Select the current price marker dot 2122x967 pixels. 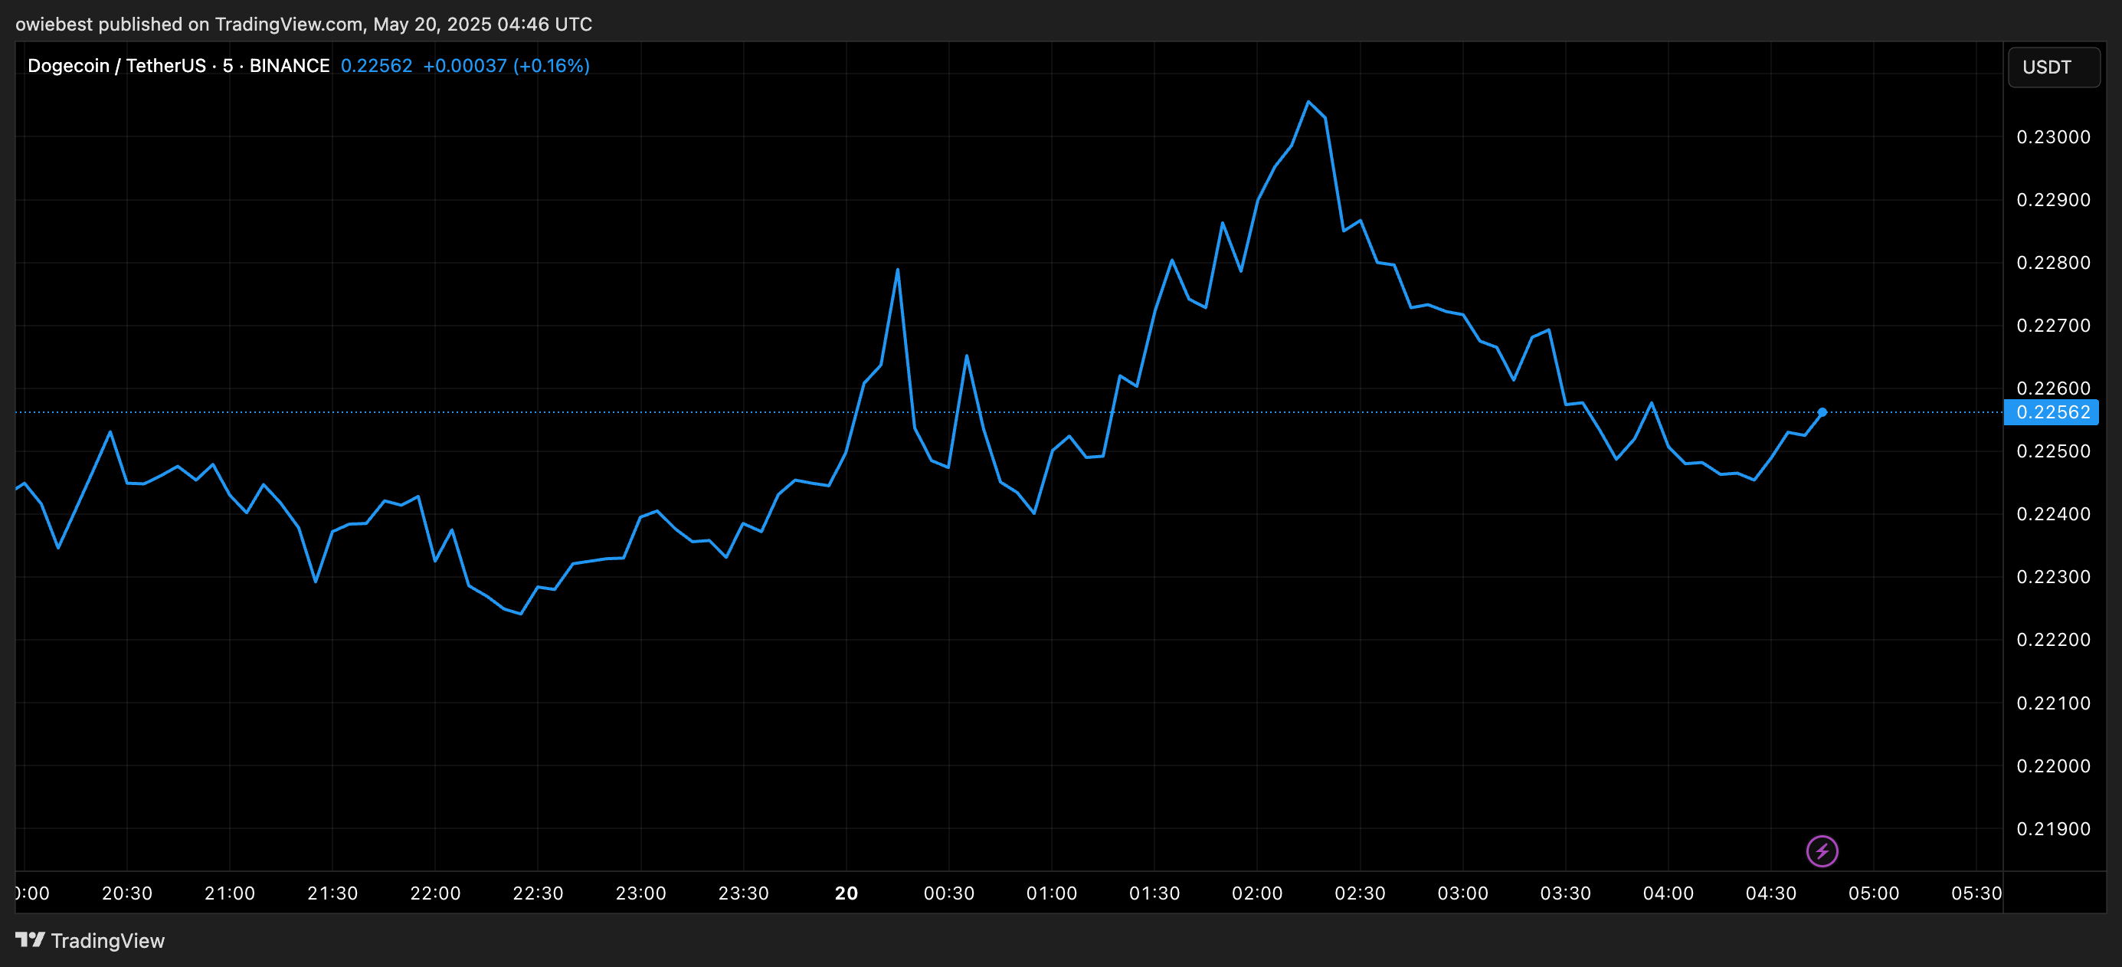coord(1823,411)
